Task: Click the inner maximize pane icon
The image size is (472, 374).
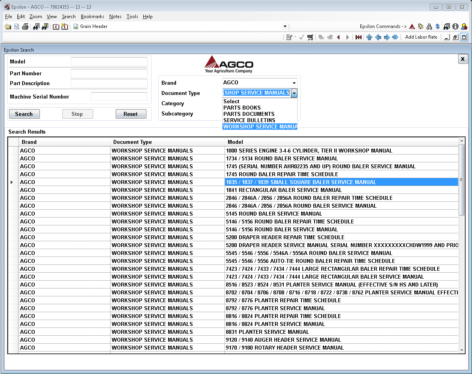Action: pyautogui.click(x=464, y=37)
